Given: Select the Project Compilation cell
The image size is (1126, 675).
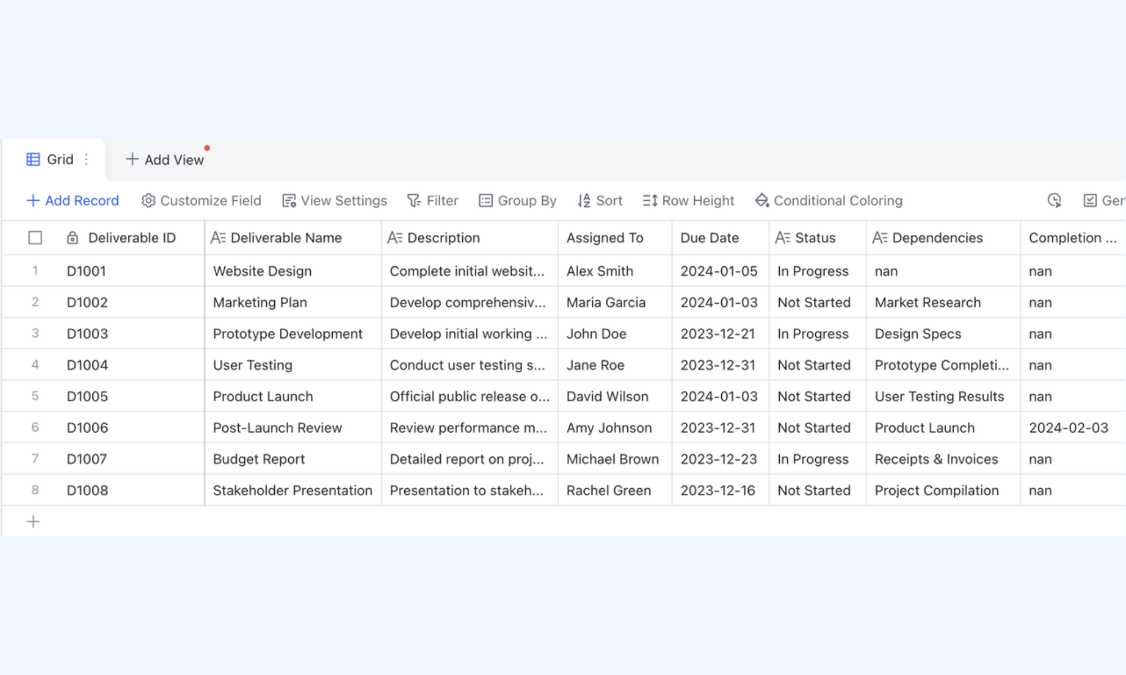Looking at the screenshot, I should click(x=943, y=490).
